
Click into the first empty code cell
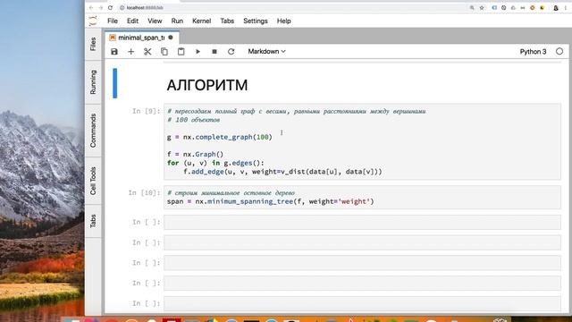(x=362, y=222)
